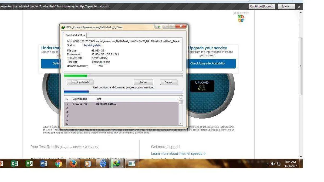Open Google Chrome from the taskbar
The width and height of the screenshot is (324, 182).
tap(58, 163)
